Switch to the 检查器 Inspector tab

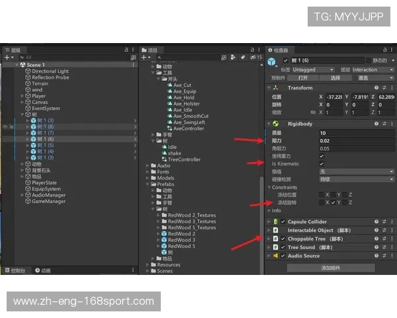point(278,50)
